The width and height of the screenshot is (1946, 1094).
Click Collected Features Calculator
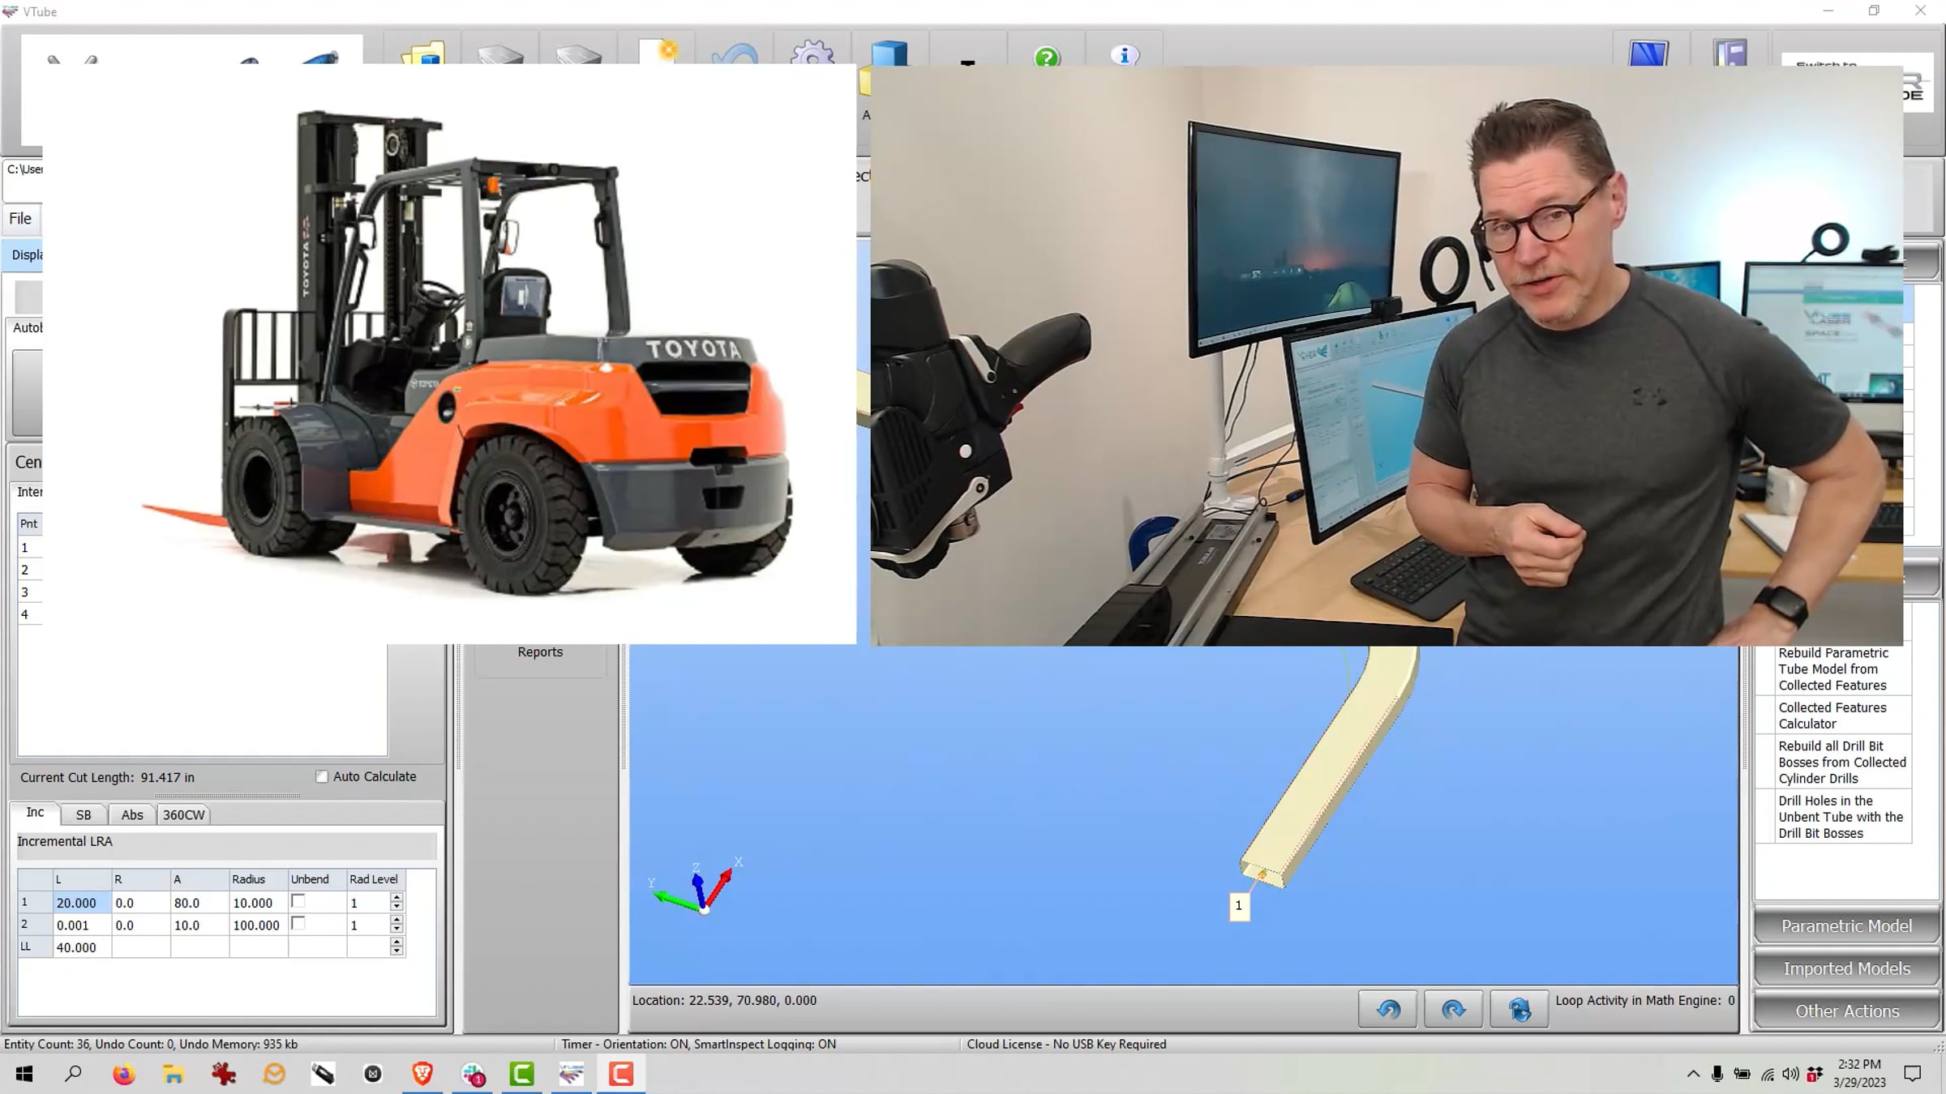point(1832,716)
